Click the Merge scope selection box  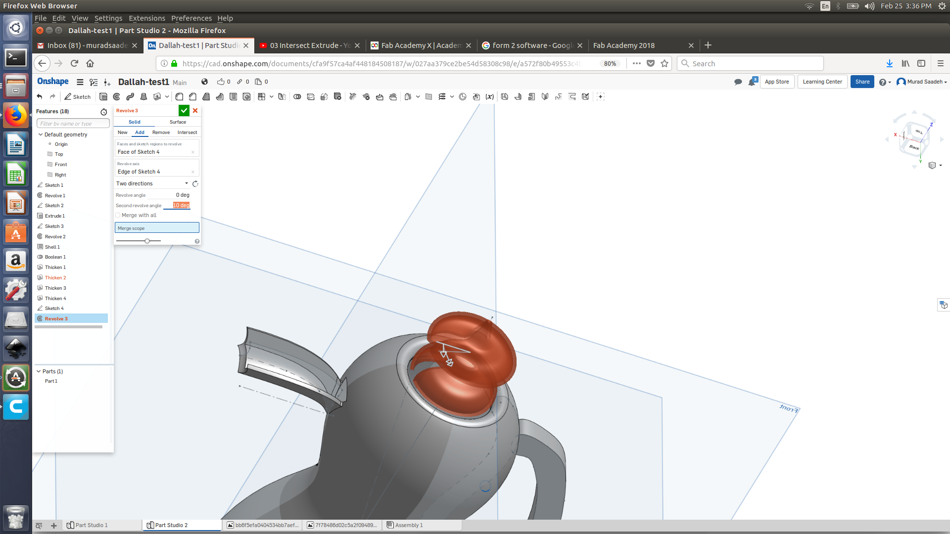(157, 228)
